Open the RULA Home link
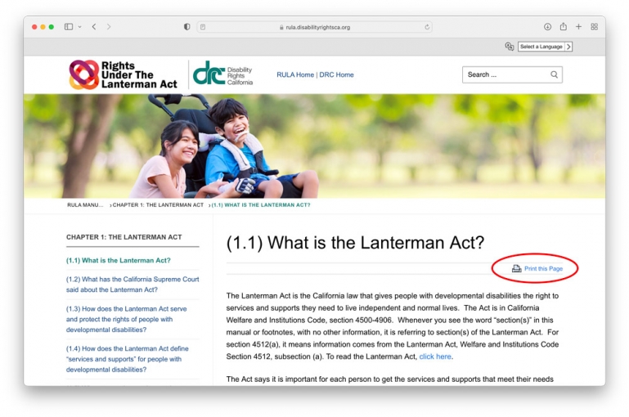This screenshot has height=417, width=629. 295,74
